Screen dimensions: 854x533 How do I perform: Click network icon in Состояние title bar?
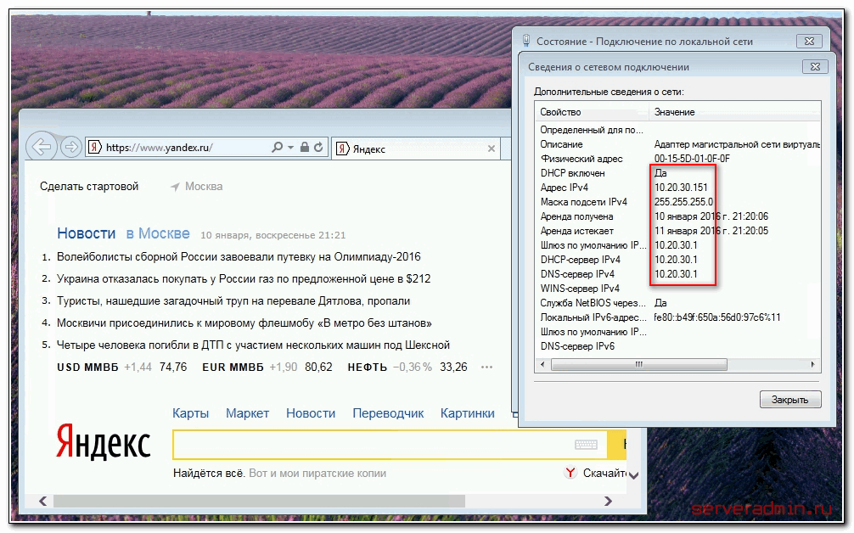click(526, 41)
